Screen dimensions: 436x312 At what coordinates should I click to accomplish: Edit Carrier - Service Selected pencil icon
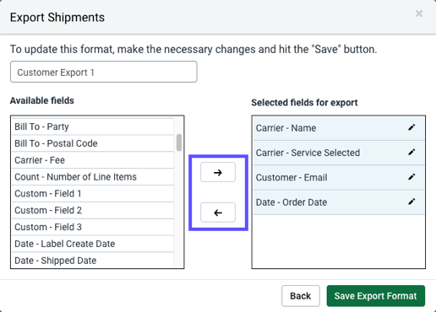tap(411, 153)
